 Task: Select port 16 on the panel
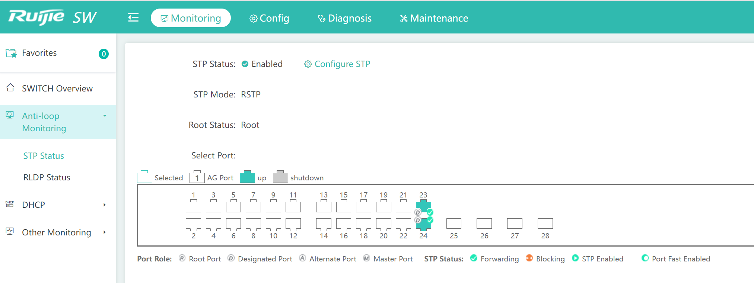[x=344, y=224]
